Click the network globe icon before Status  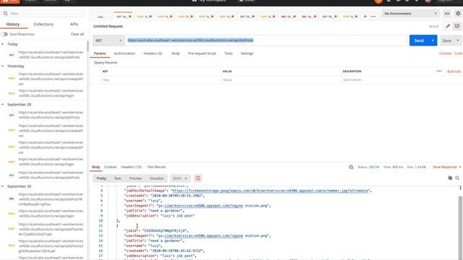[351, 167]
